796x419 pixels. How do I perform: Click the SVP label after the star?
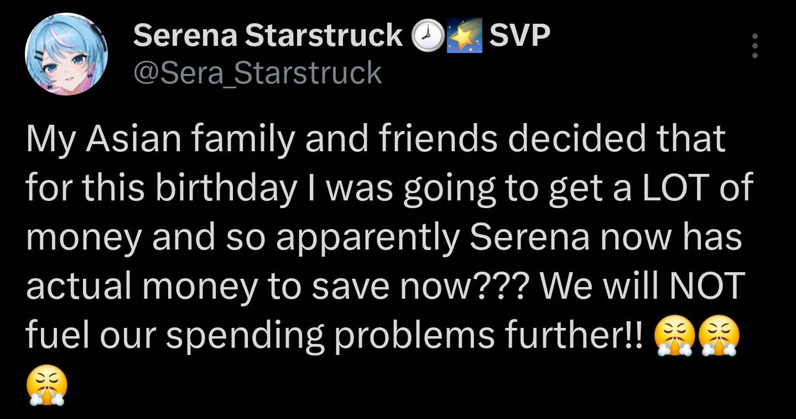520,36
